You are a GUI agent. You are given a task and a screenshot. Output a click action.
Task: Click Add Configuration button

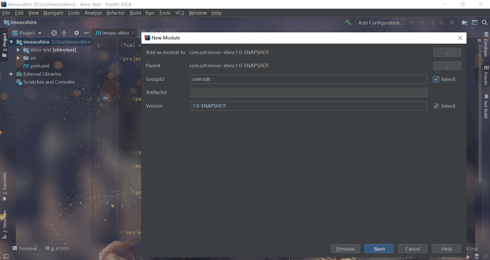[x=380, y=23]
